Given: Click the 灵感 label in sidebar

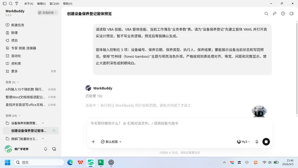Looking at the screenshot, I should pos(53,71).
